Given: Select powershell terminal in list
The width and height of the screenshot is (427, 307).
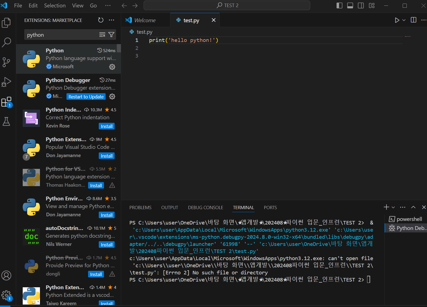Looking at the screenshot, I should pyautogui.click(x=406, y=219).
